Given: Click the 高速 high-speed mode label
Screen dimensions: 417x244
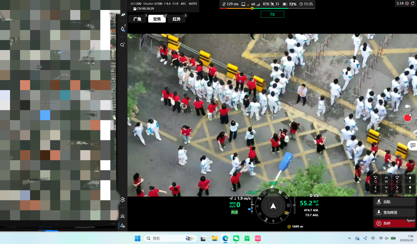Looking at the screenshot, I should point(234,212).
